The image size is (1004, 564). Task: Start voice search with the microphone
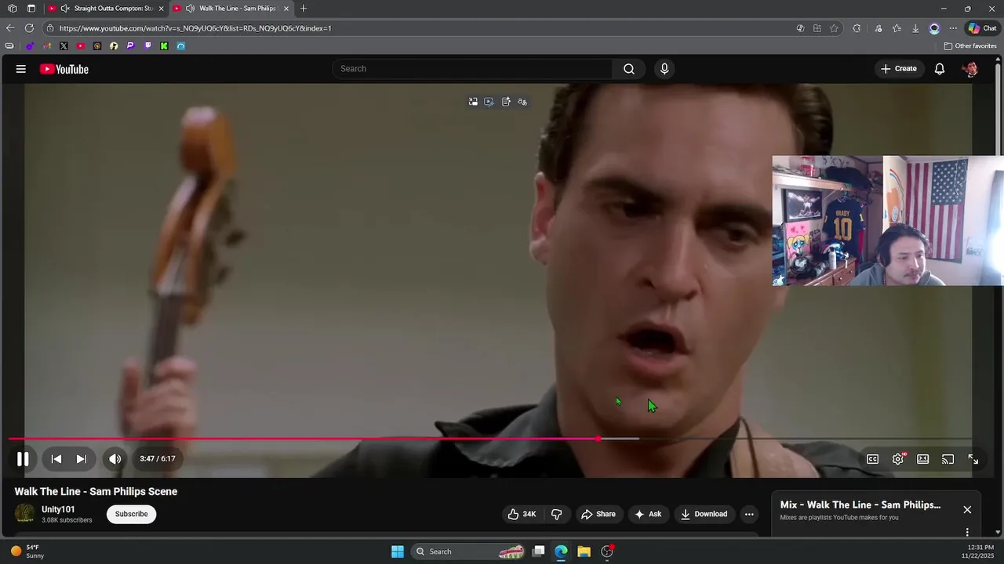click(x=664, y=69)
